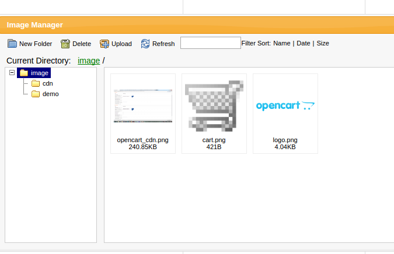Screen dimensions: 394x254
Task: Click the Delete label
Action: [82, 44]
